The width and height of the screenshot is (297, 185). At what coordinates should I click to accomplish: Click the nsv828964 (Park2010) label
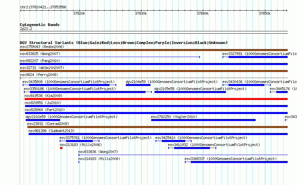45,110
